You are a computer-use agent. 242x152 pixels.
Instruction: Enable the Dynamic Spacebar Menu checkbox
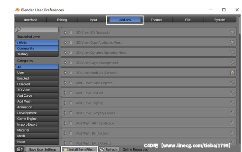(71, 53)
